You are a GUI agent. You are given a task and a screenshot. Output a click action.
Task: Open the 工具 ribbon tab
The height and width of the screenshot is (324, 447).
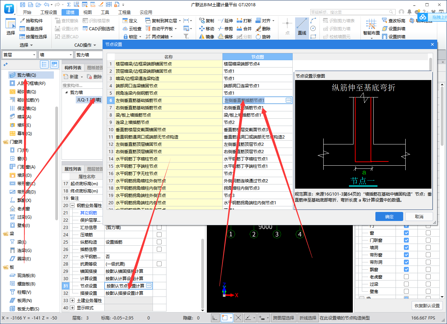coord(105,12)
